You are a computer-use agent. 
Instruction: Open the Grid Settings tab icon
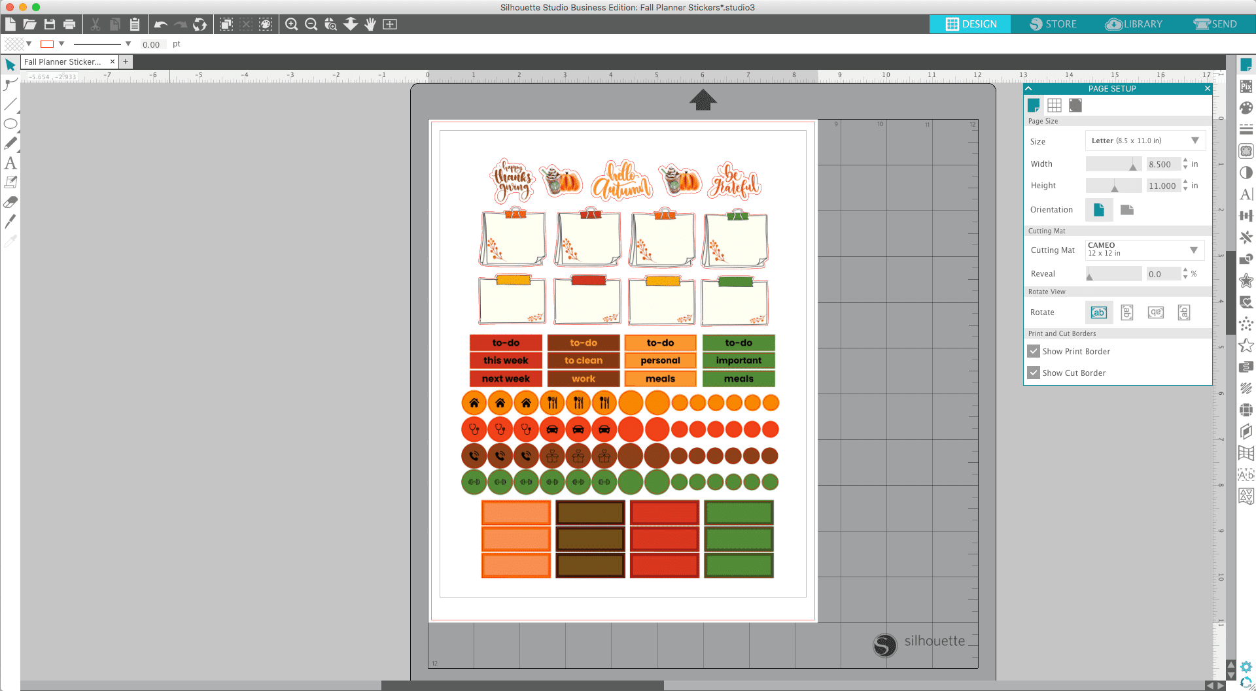1055,105
